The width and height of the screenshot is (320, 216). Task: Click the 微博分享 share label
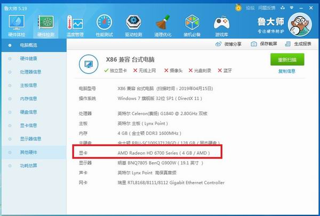tap(233, 44)
